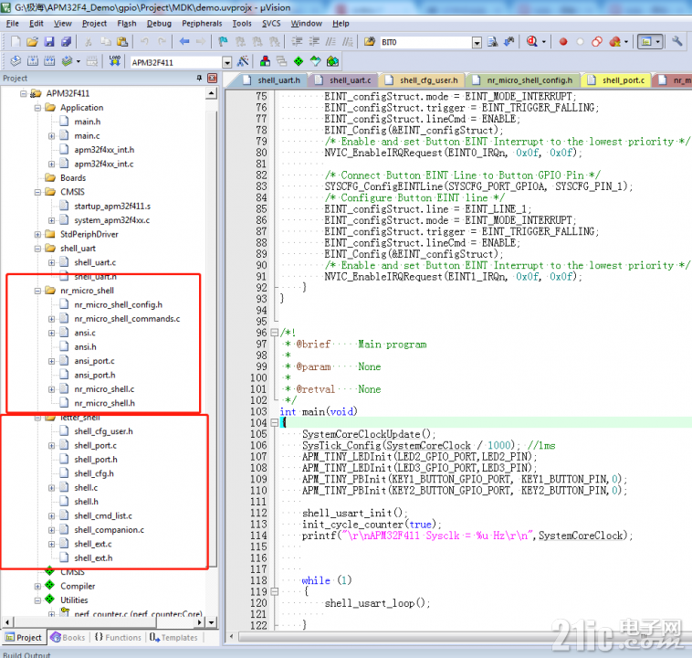Open Manage Run-Time Environment green diamond

pos(299,61)
